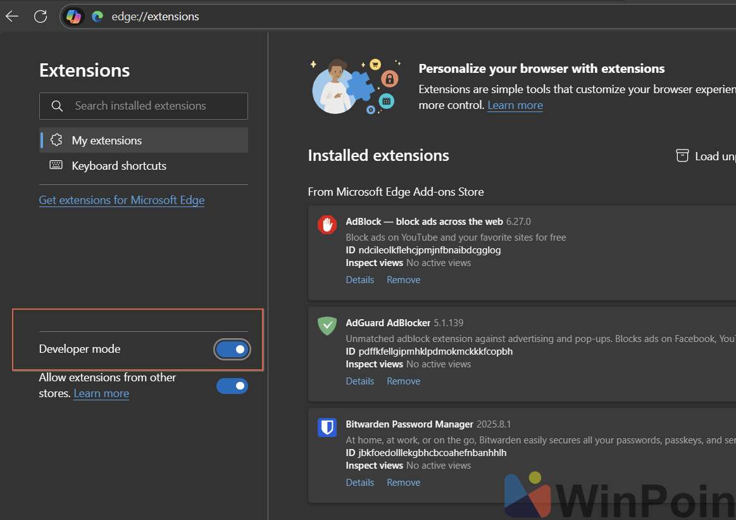Screen dimensions: 736x520
Task: Open Get extensions for Microsoft Edge link
Action: (x=122, y=200)
